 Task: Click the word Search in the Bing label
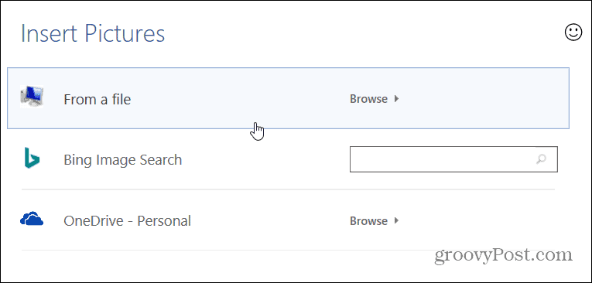coord(161,160)
